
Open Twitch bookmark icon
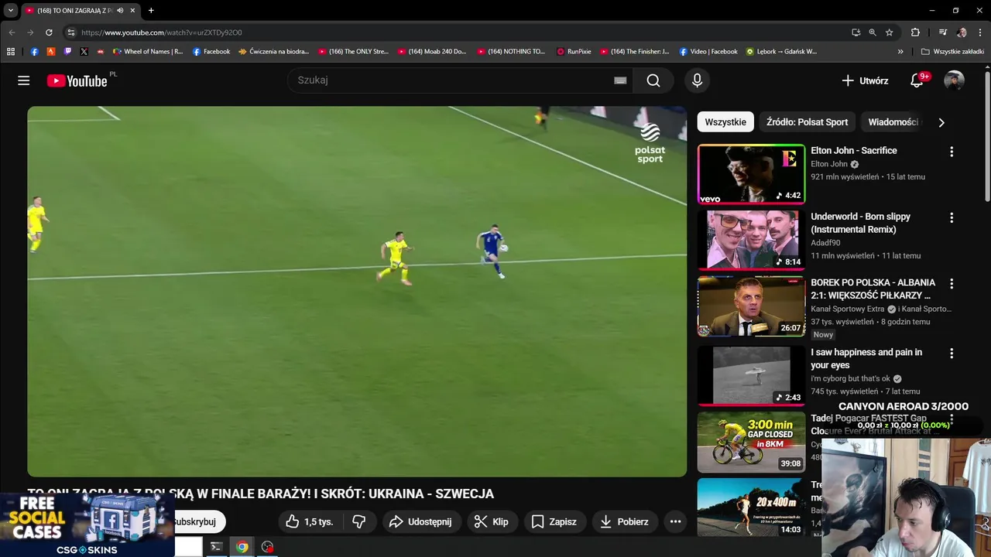point(67,52)
